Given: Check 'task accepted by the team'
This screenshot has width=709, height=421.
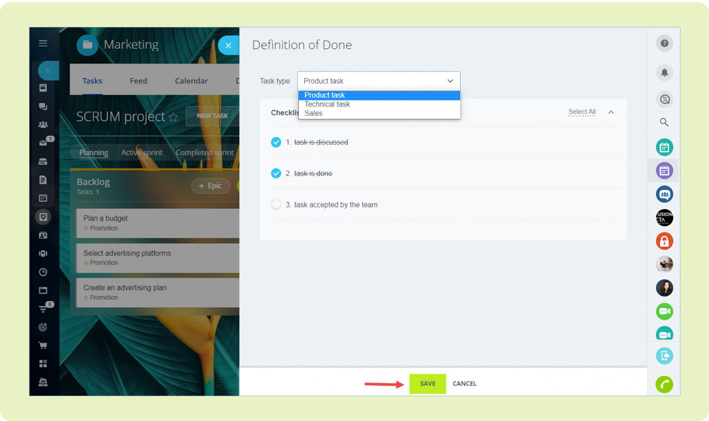Looking at the screenshot, I should click(x=276, y=205).
